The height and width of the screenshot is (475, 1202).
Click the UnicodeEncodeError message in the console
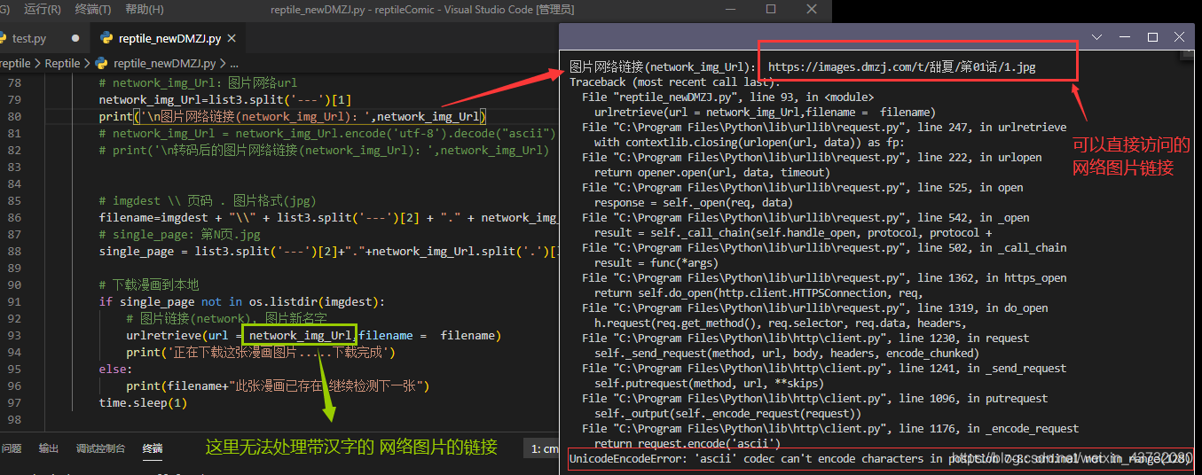(878, 459)
